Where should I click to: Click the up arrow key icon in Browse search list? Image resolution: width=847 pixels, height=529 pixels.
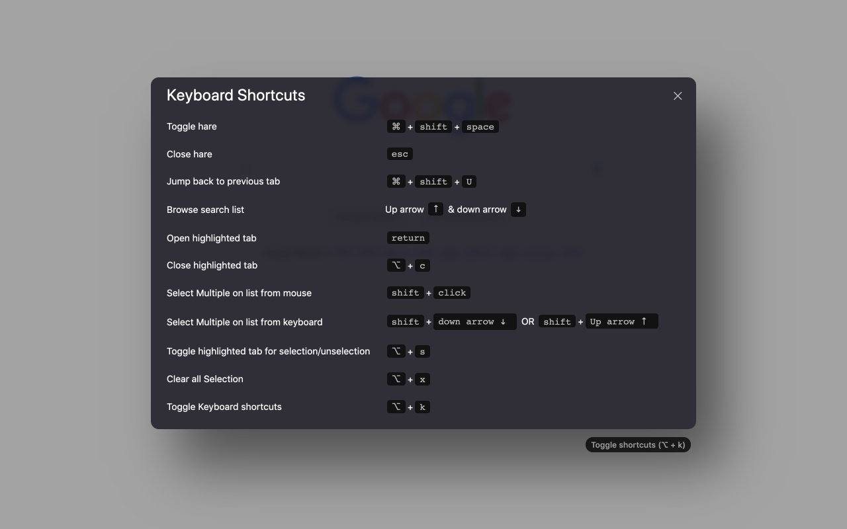tap(435, 209)
